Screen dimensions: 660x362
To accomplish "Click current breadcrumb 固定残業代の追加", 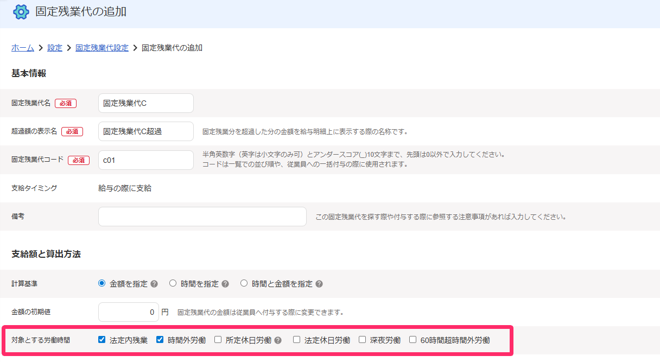I will click(172, 48).
